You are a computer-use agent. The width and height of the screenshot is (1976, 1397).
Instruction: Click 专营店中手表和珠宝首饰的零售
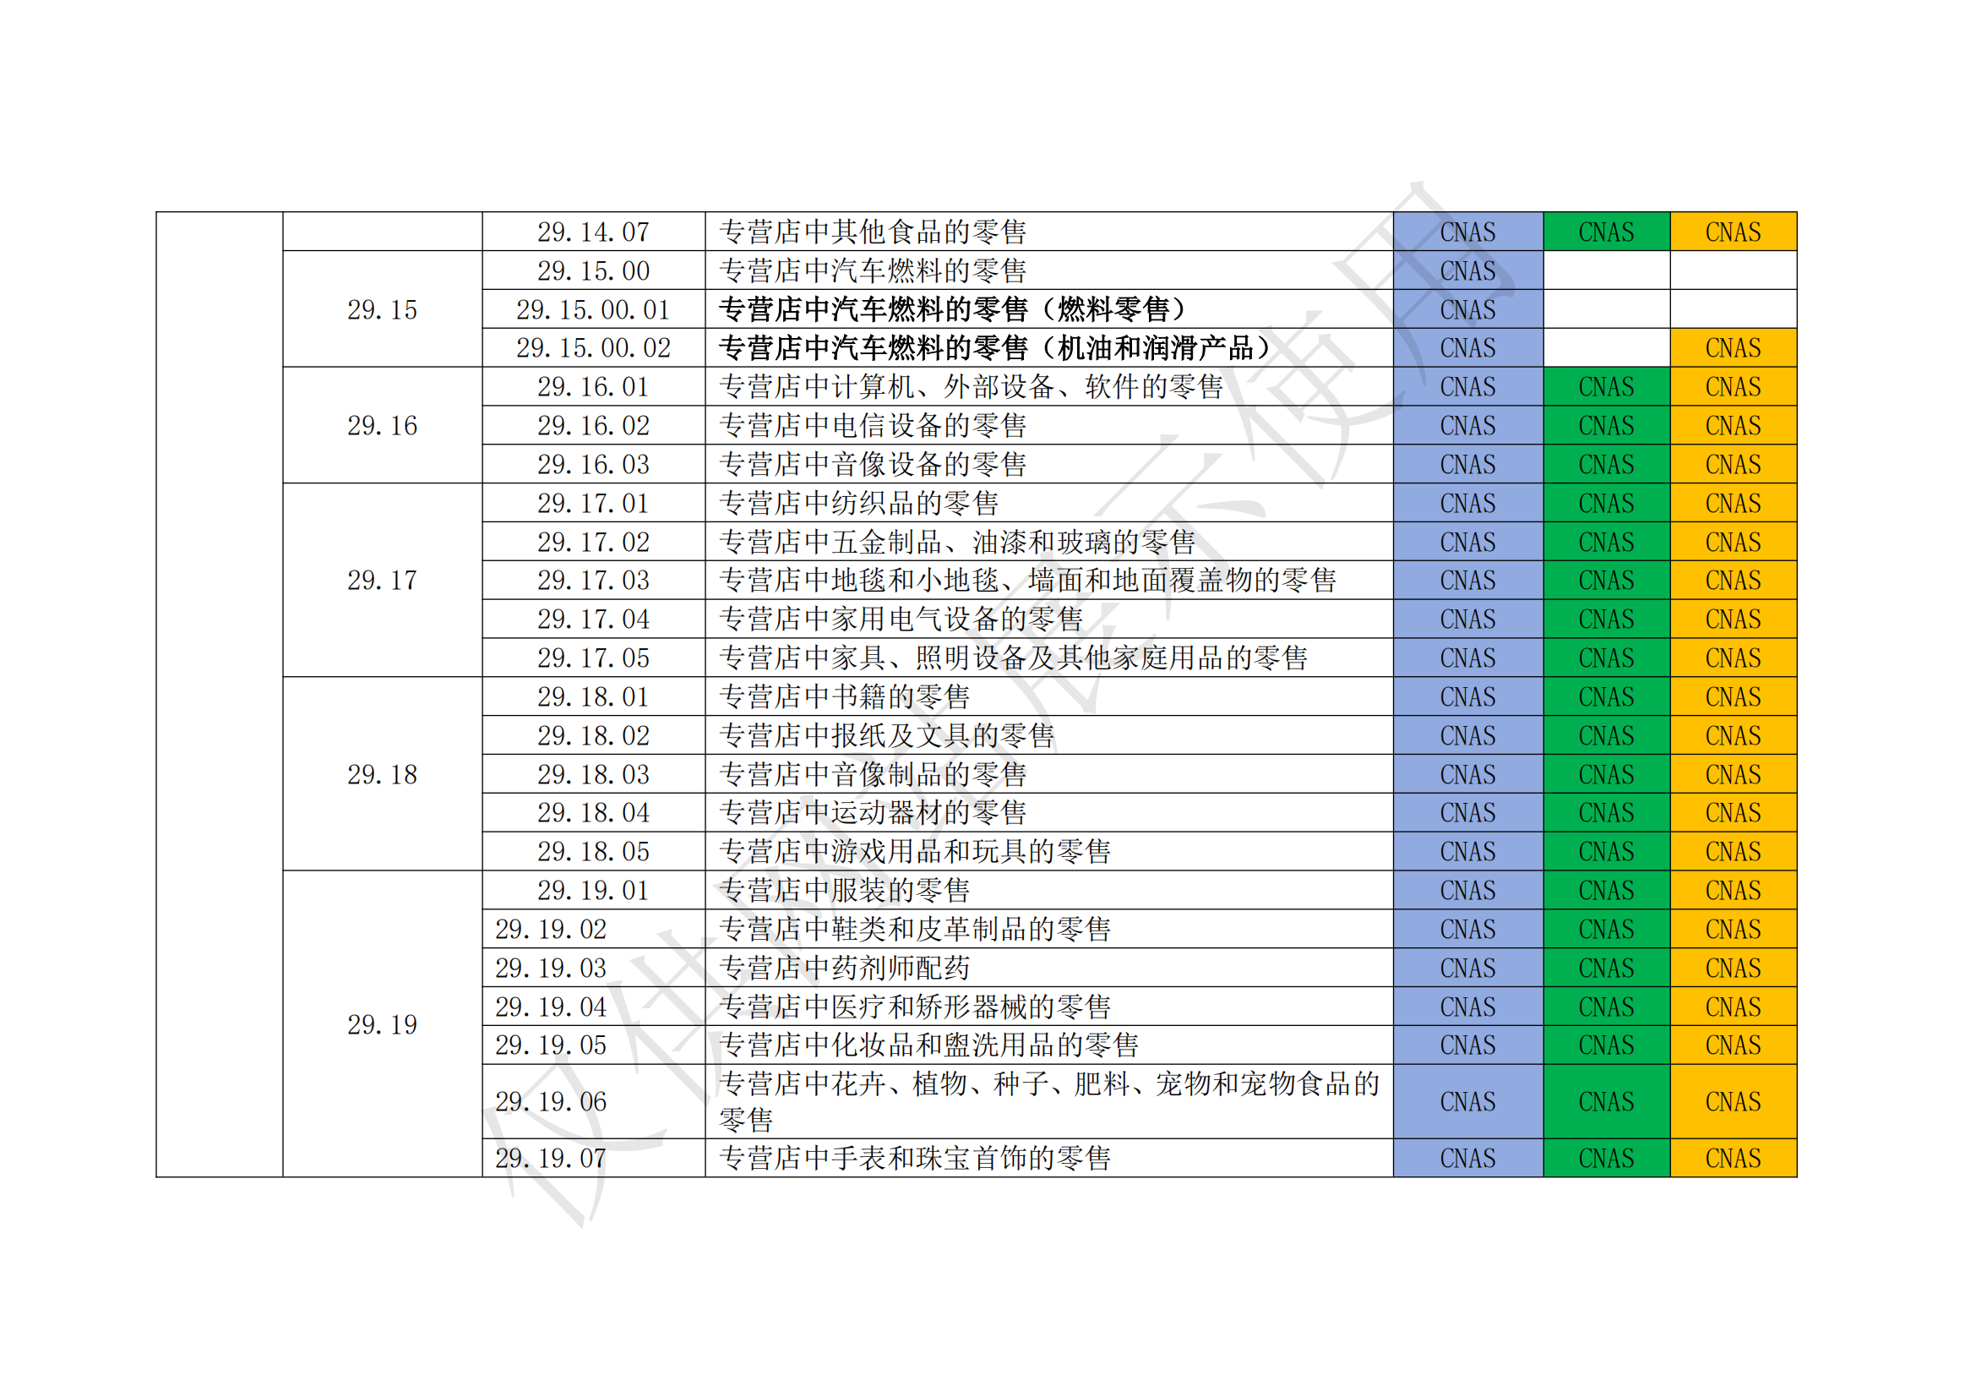tap(915, 1158)
